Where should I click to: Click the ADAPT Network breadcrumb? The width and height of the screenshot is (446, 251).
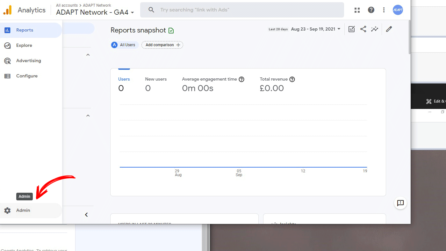pos(97,5)
